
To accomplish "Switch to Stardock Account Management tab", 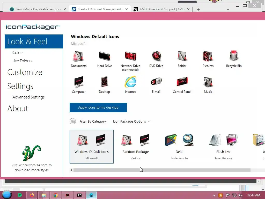I will coord(99,9).
